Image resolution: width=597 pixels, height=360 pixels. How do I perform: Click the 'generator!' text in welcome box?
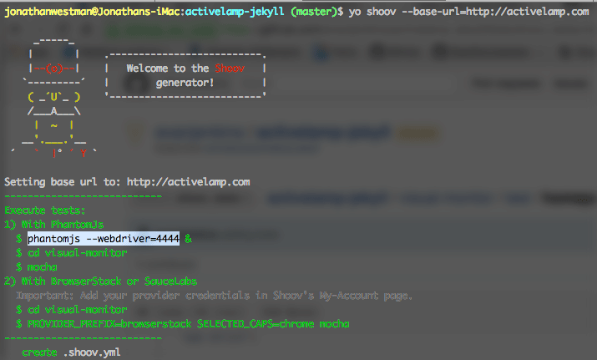tap(185, 83)
